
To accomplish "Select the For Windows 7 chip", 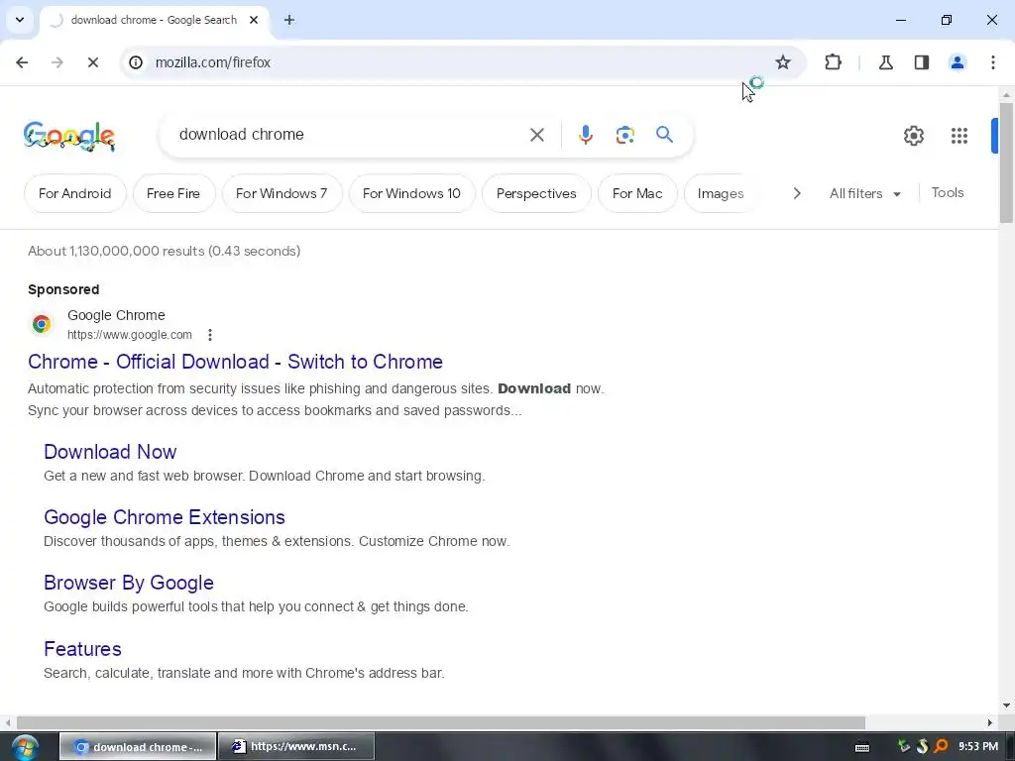I will click(x=282, y=193).
